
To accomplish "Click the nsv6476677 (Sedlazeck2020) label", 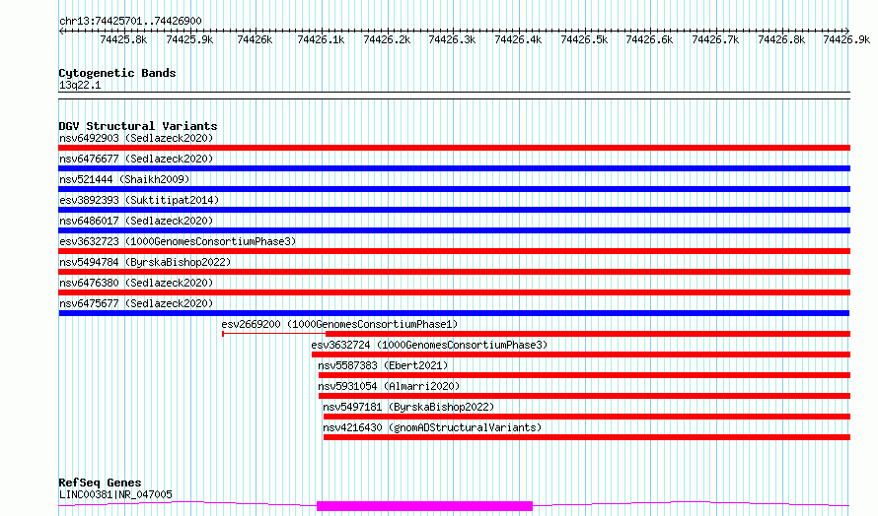I will [136, 159].
